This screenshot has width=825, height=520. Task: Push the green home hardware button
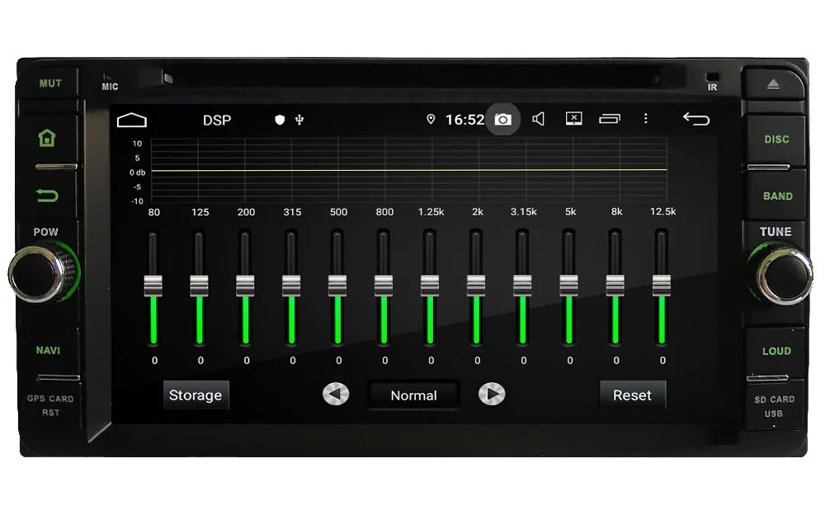47,138
